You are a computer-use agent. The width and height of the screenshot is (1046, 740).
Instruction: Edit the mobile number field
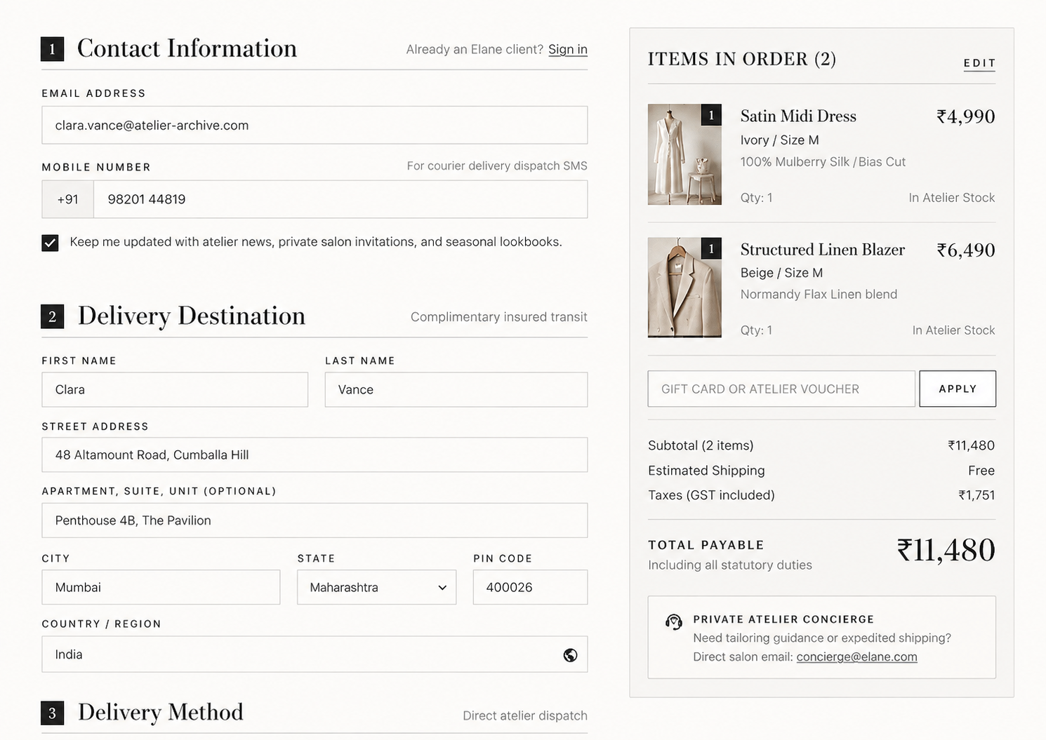click(340, 199)
